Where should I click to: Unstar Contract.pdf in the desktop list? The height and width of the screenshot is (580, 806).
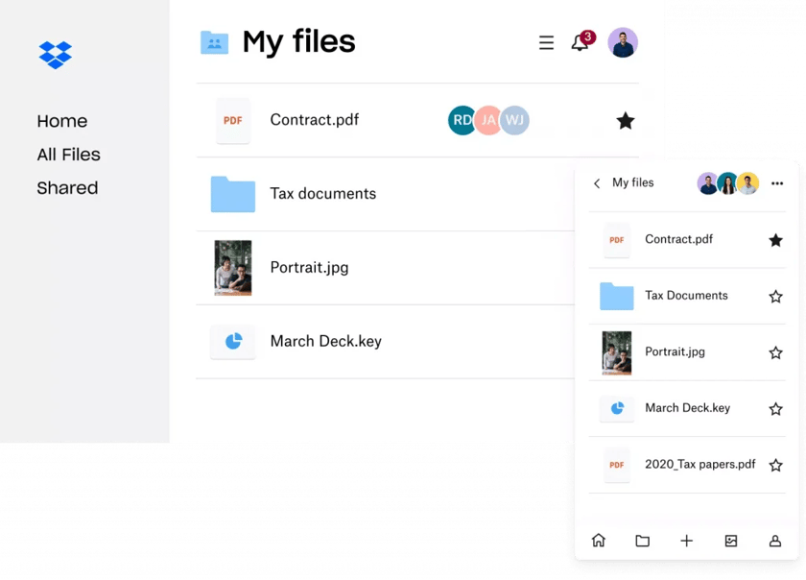point(626,121)
